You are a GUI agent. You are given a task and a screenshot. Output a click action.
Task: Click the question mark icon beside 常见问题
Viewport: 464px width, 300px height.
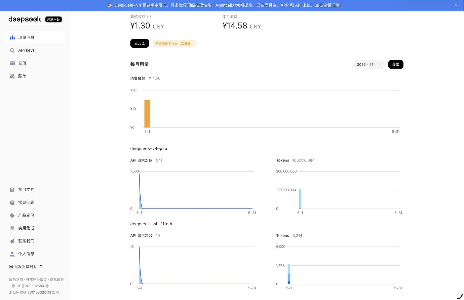click(x=12, y=202)
